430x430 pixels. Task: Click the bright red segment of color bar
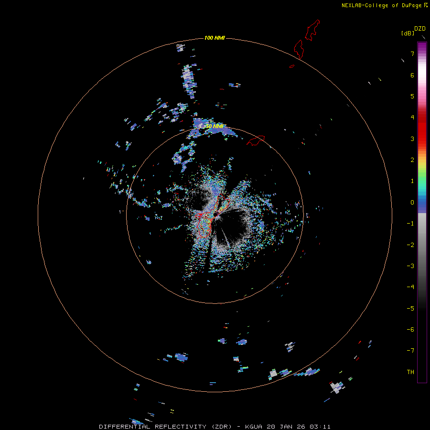(422, 134)
